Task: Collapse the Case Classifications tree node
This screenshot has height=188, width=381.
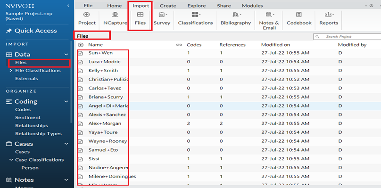Action: (x=11, y=160)
